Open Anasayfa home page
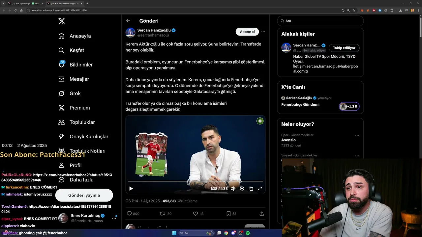 pos(75,36)
